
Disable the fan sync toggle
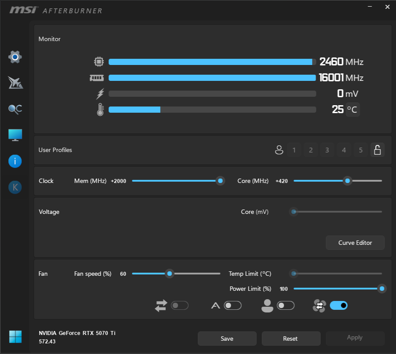[x=338, y=305]
